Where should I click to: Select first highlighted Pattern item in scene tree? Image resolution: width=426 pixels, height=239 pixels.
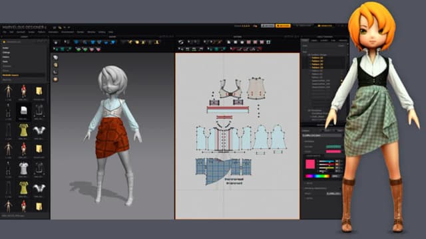pos(317,58)
